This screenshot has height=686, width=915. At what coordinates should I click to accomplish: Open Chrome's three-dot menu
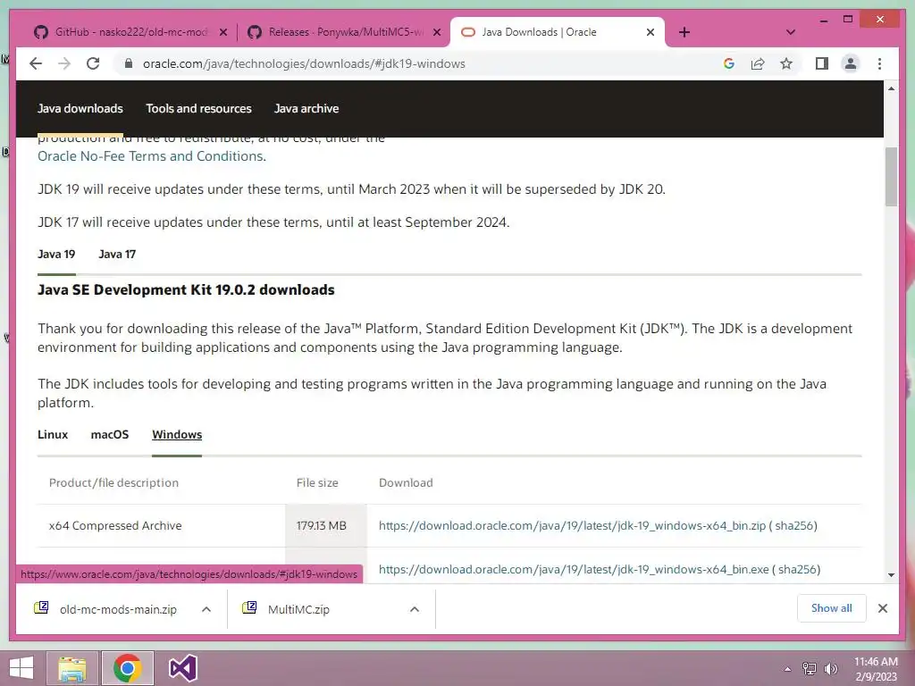point(879,63)
